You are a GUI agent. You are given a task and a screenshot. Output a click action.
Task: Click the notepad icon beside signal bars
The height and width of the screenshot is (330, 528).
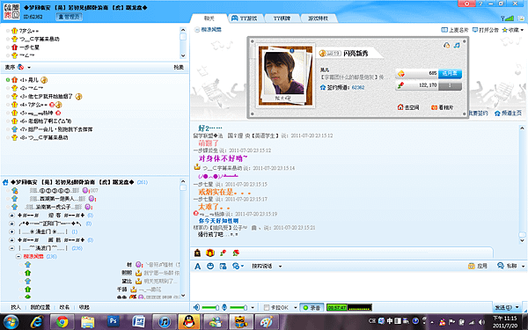(x=521, y=18)
